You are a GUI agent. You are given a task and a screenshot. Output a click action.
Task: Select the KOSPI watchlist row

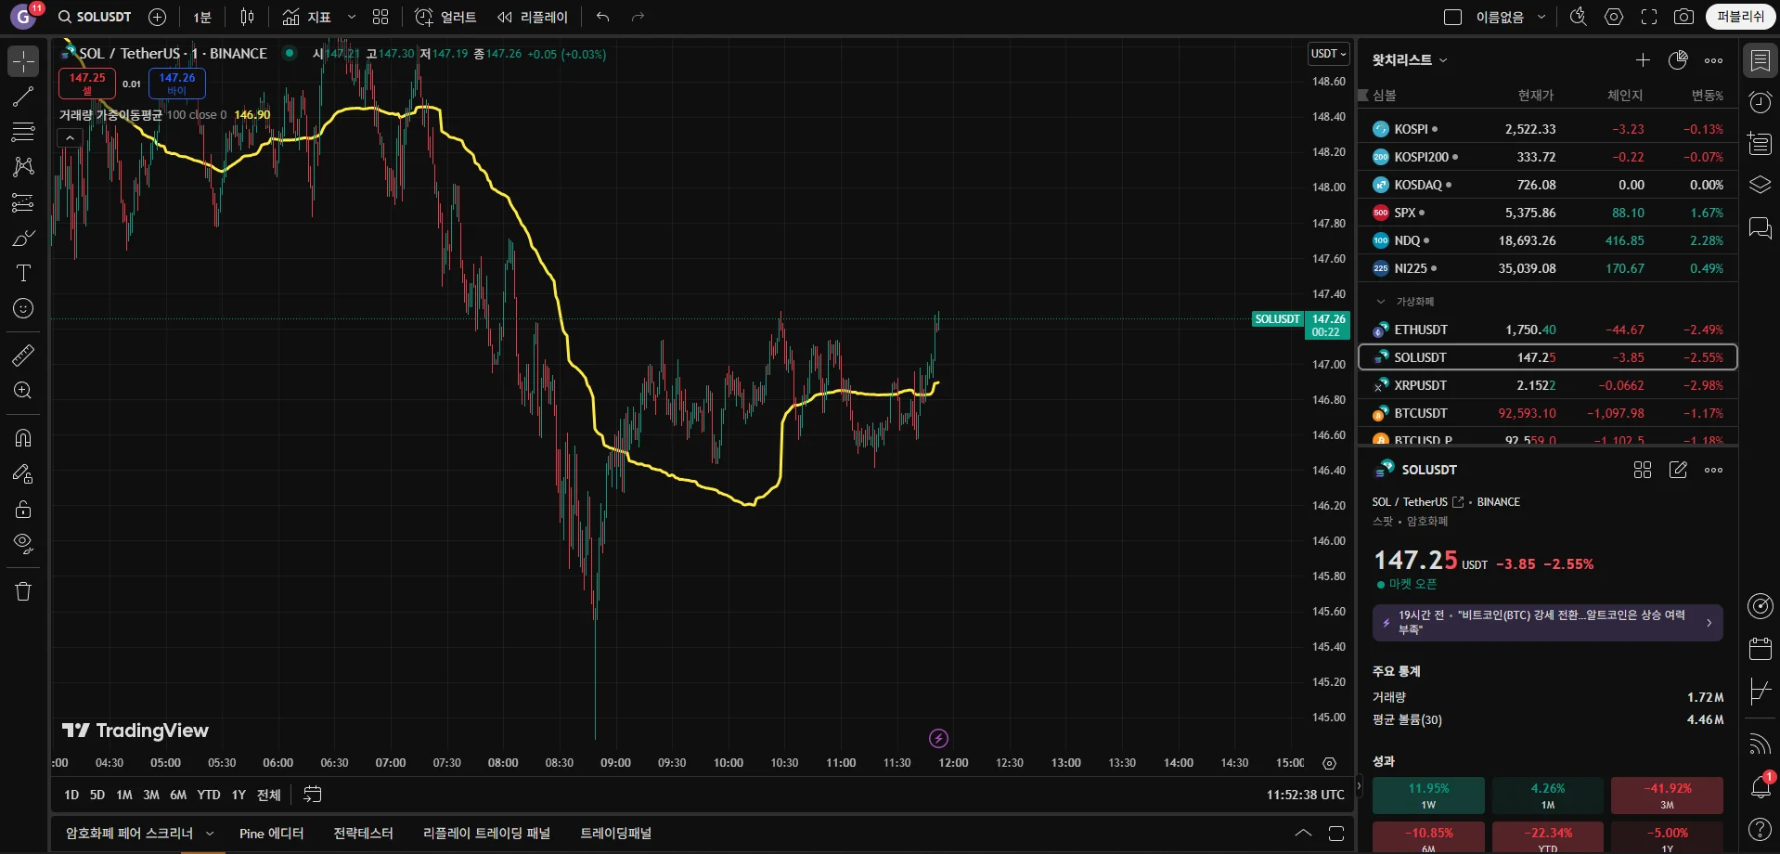click(x=1547, y=129)
